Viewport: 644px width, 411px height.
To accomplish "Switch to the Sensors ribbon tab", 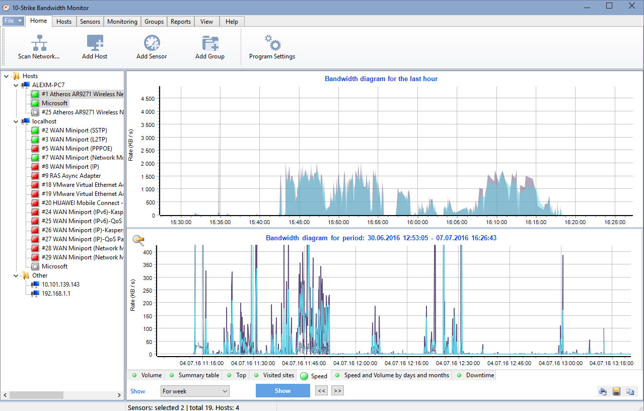I will (x=90, y=22).
